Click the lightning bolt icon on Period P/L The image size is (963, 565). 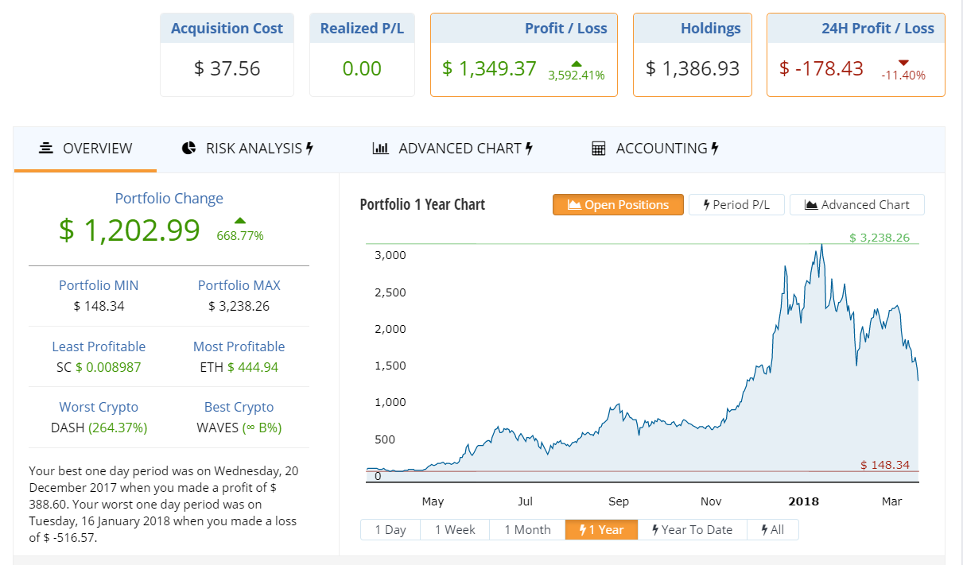[706, 205]
